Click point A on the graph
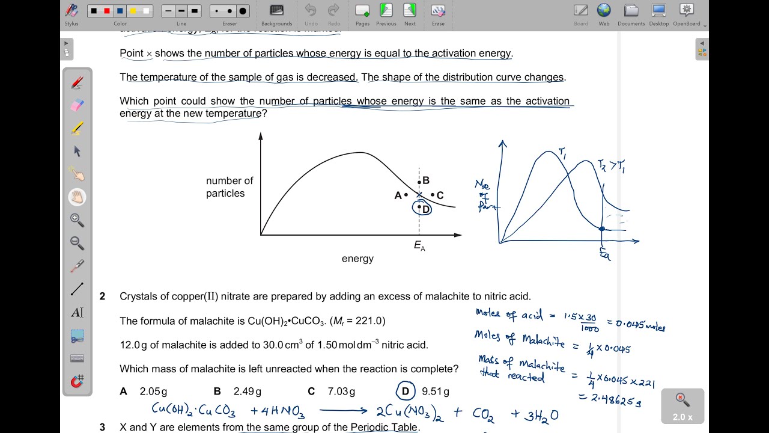Screen dimensions: 769x433 coord(401,195)
